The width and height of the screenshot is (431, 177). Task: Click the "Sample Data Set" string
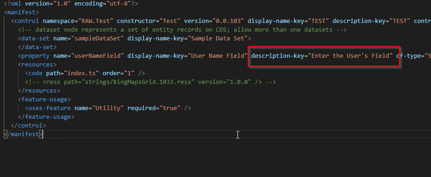click(x=218, y=39)
